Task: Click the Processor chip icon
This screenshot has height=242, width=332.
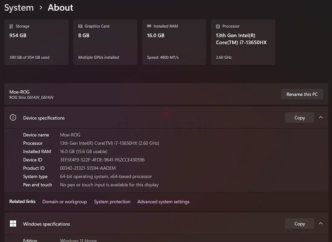Action: coord(218,26)
